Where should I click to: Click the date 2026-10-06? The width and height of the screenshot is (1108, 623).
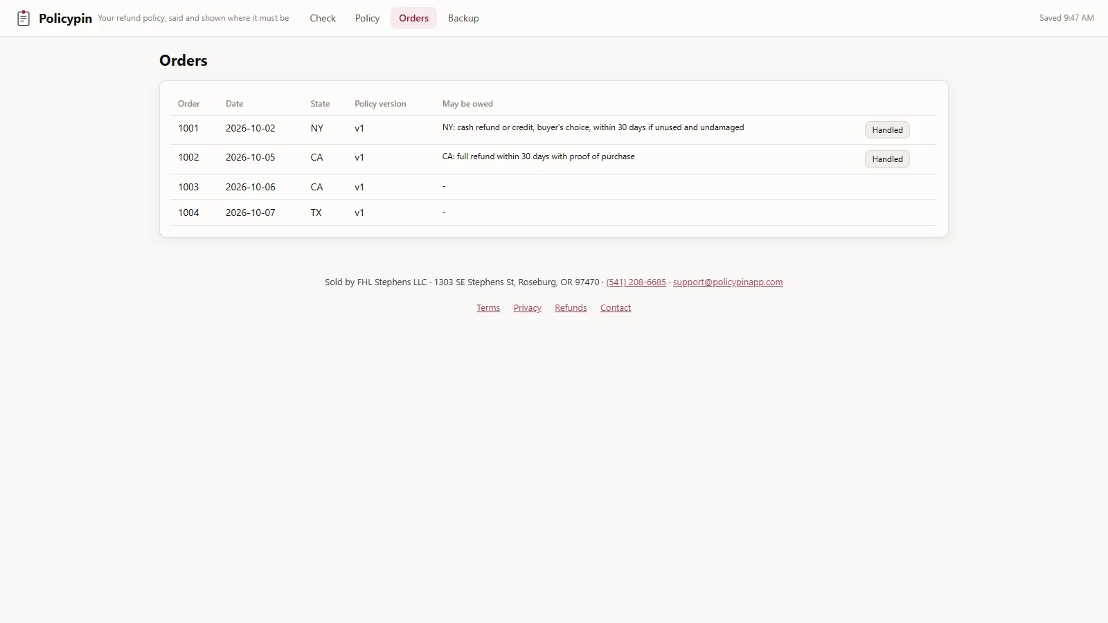(250, 187)
